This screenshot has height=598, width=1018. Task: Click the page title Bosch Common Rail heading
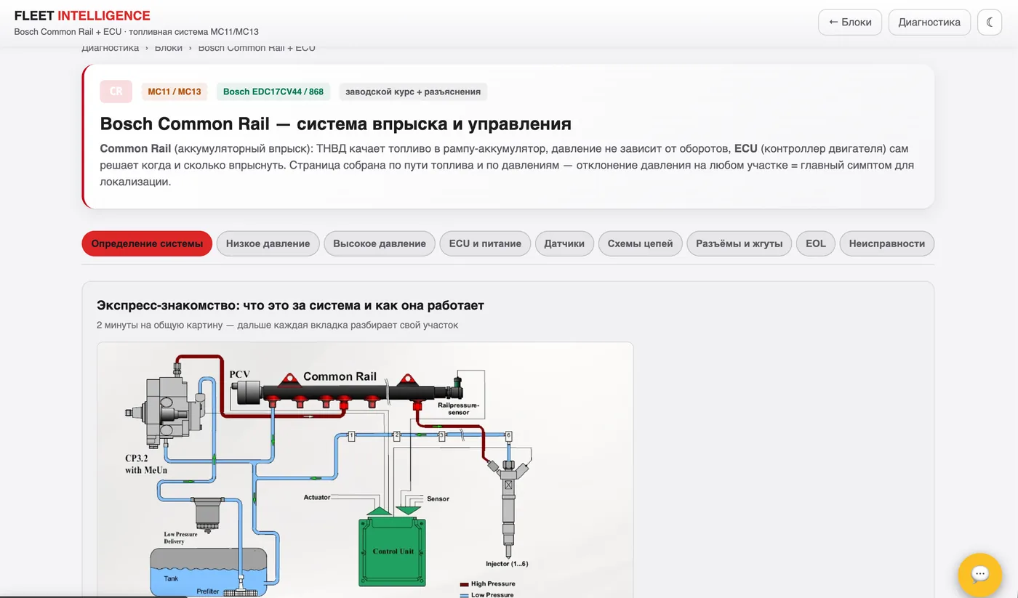335,124
